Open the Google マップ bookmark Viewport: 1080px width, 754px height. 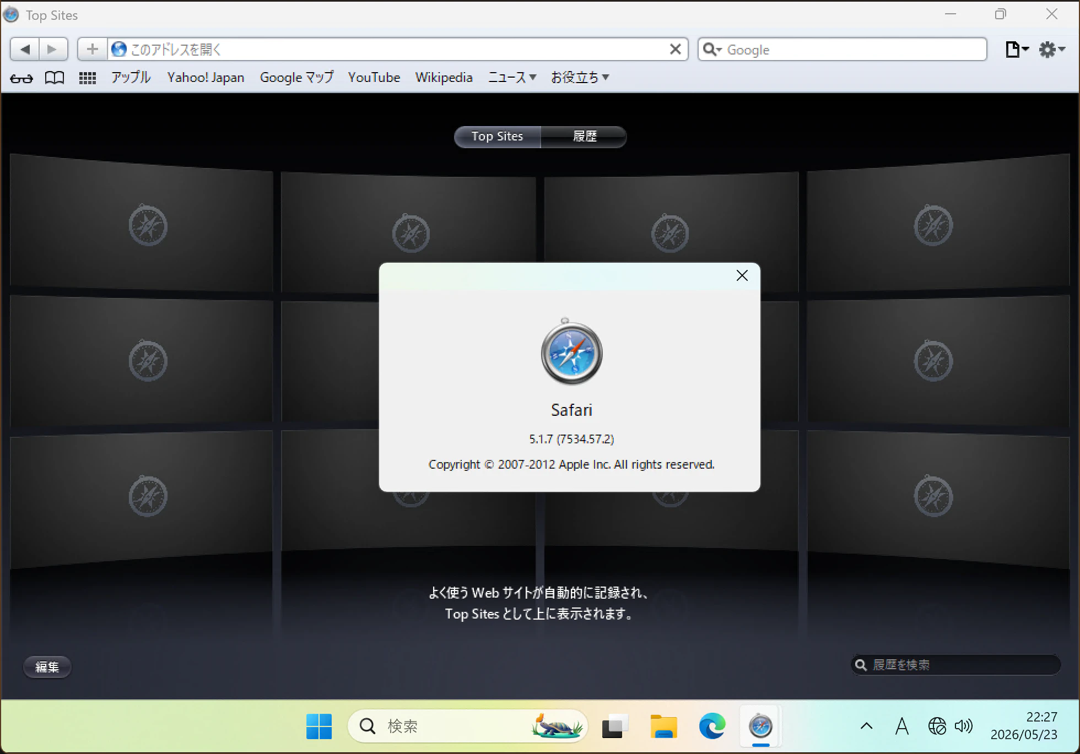[296, 78]
